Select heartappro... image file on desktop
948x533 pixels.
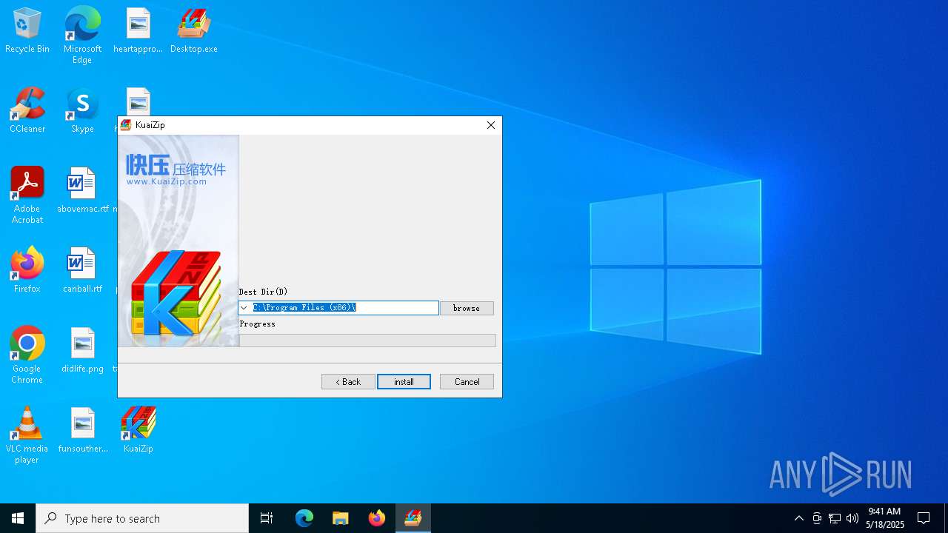tap(138, 31)
